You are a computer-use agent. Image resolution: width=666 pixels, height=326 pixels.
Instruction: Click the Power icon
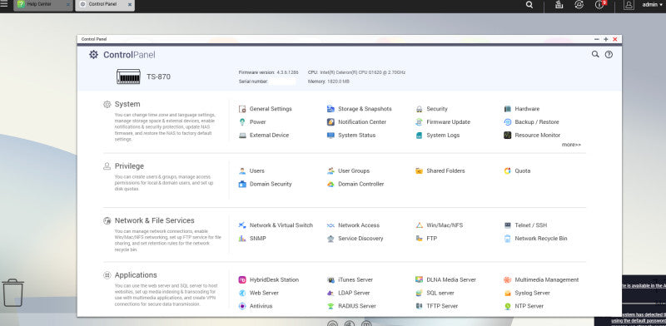point(242,122)
